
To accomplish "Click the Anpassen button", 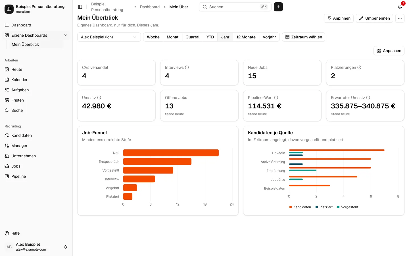I will pos(389,51).
